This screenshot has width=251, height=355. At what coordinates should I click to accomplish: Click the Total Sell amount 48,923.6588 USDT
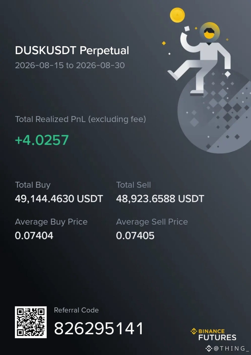(x=160, y=199)
